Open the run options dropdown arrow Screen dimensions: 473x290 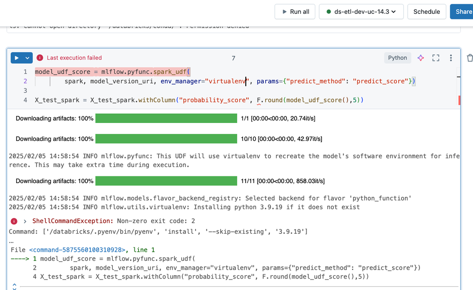[x=27, y=58]
